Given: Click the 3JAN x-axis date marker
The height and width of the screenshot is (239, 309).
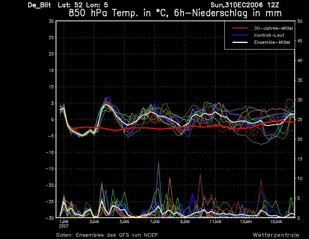Looking at the screenshot, I should coord(94,222).
